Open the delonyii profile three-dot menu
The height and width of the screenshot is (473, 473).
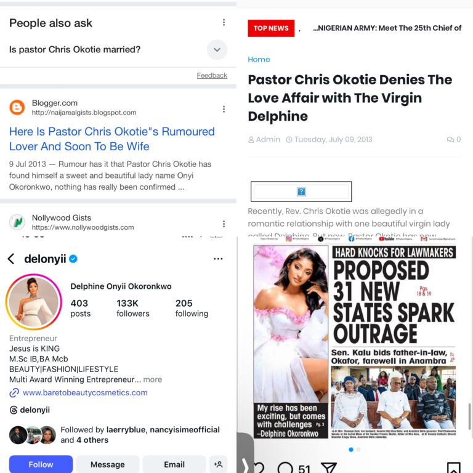(218, 259)
